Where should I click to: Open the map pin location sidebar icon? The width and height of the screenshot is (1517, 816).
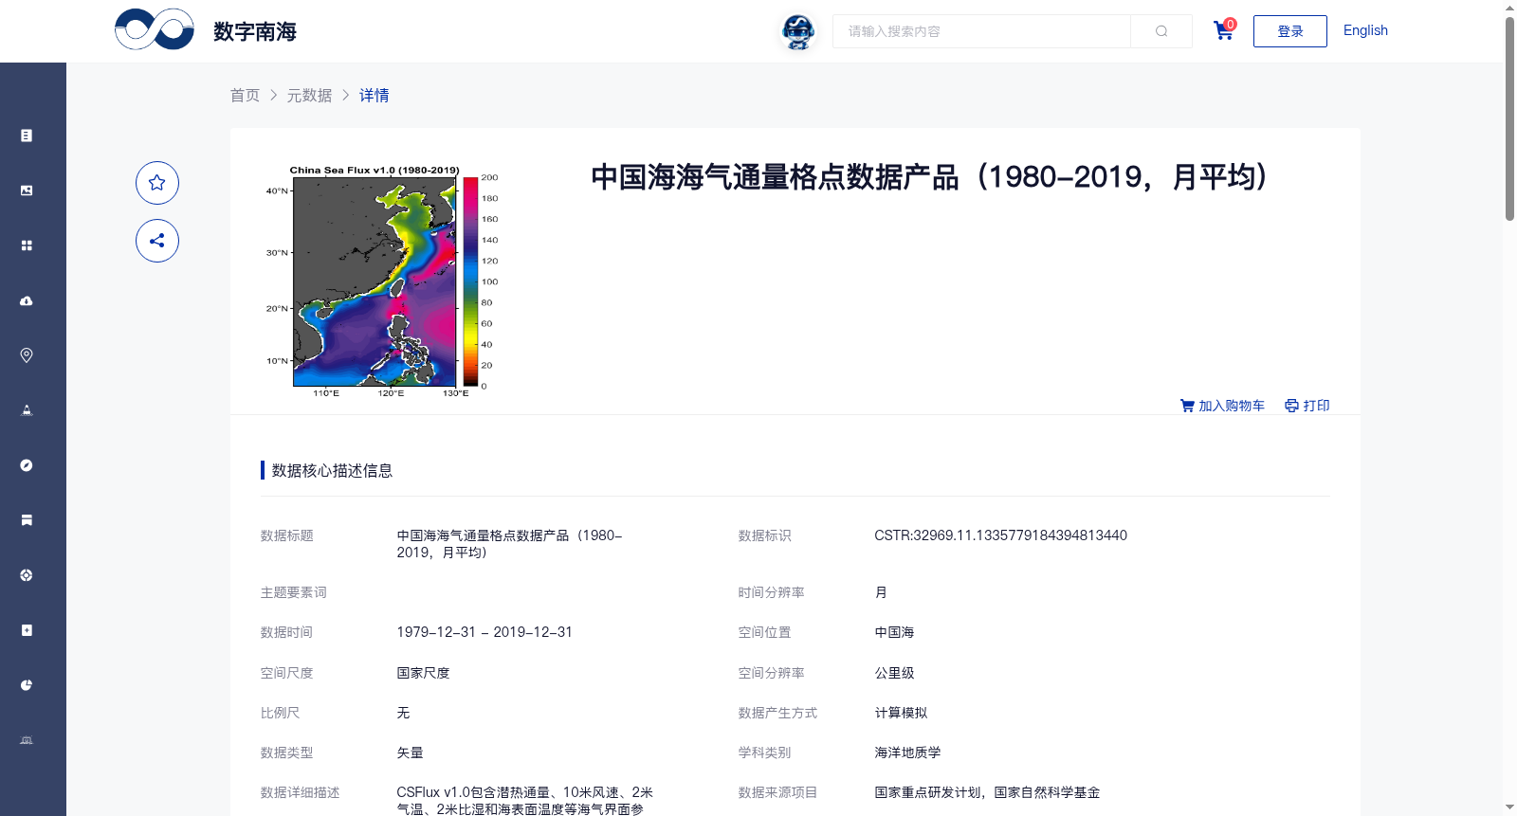27,355
